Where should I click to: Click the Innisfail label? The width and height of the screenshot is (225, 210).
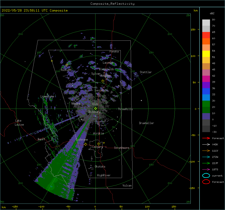coord(101,90)
